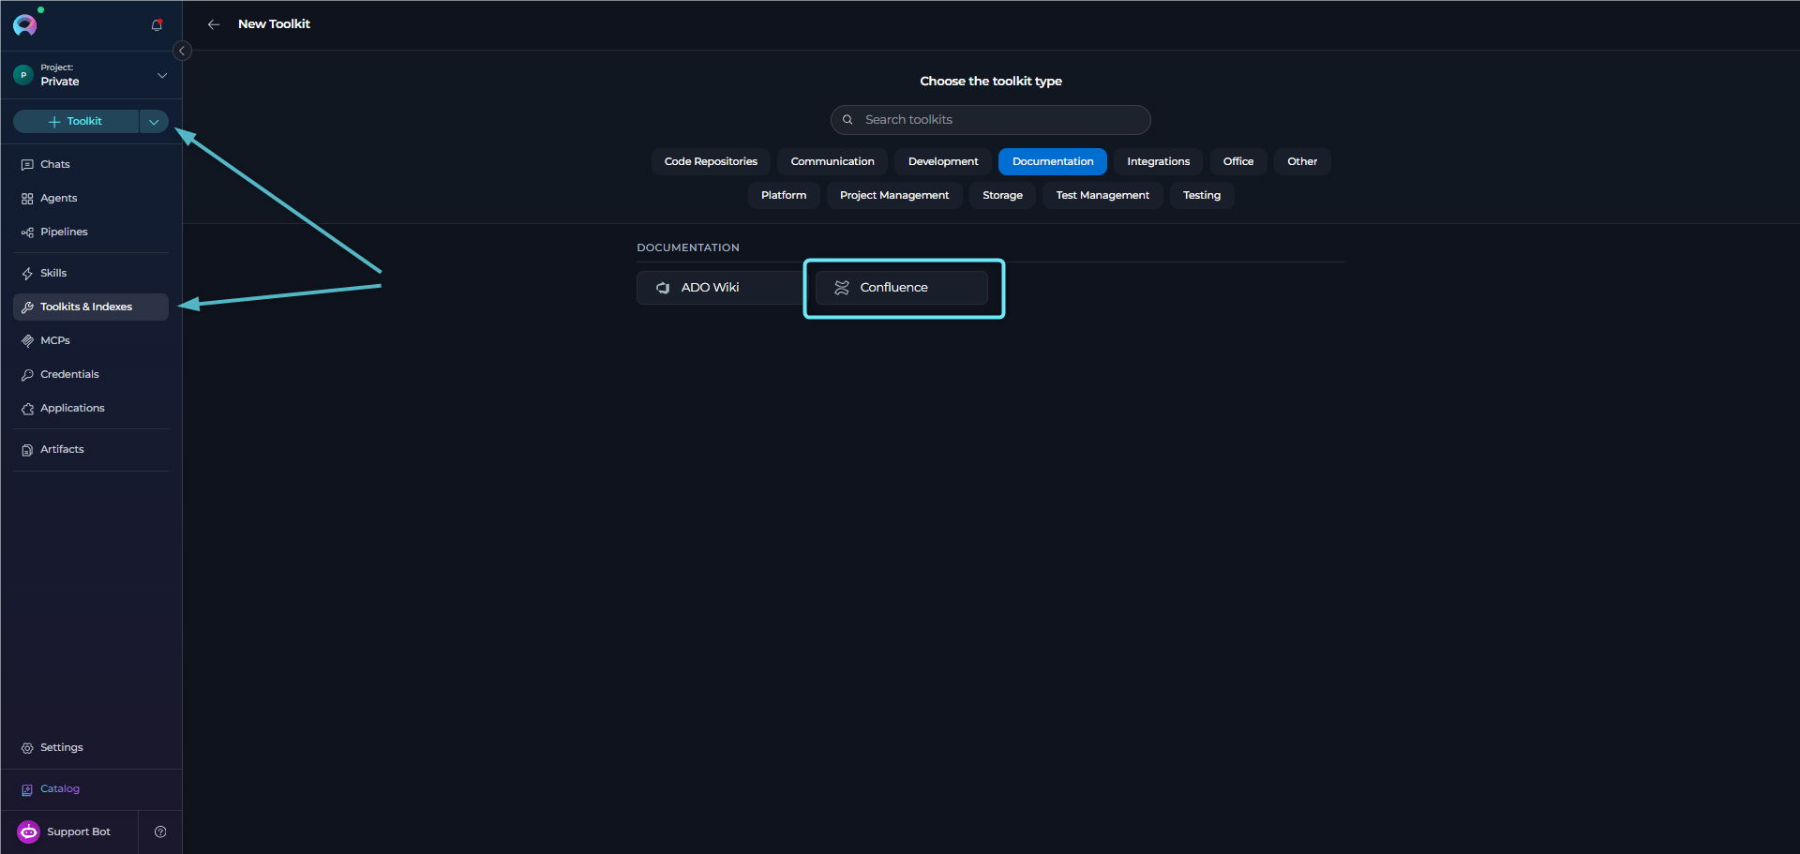Select the Development category filter
This screenshot has width=1800, height=854.
coord(943,161)
